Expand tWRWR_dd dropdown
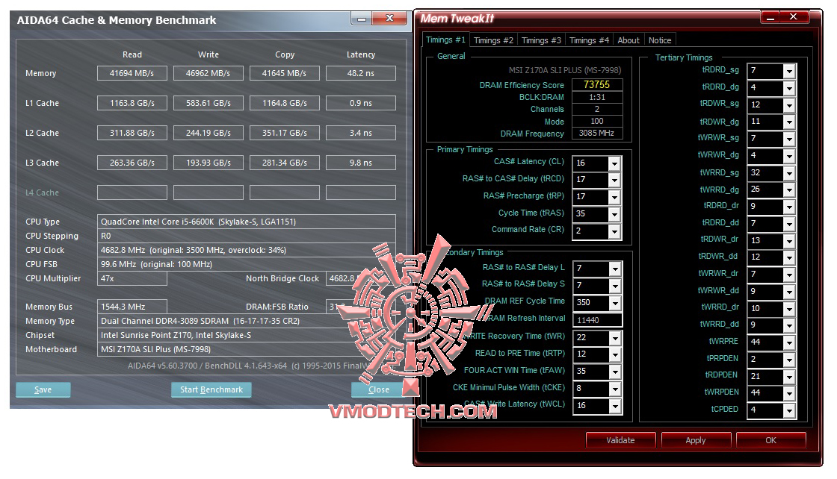Image resolution: width=837 pixels, height=479 pixels. coord(789,292)
